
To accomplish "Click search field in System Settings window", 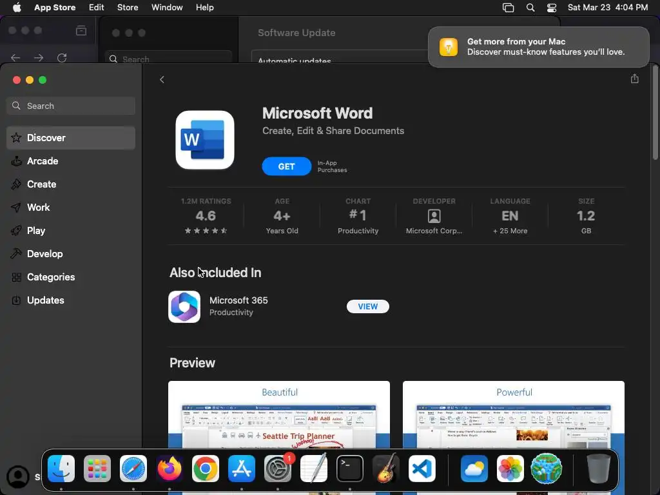I will [x=168, y=57].
